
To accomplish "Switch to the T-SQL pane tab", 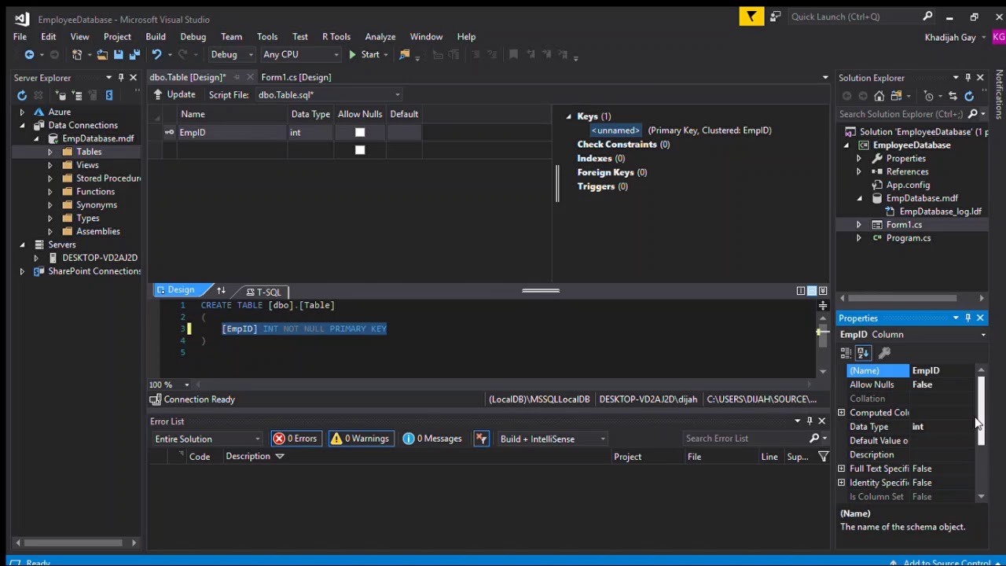I will [x=264, y=292].
